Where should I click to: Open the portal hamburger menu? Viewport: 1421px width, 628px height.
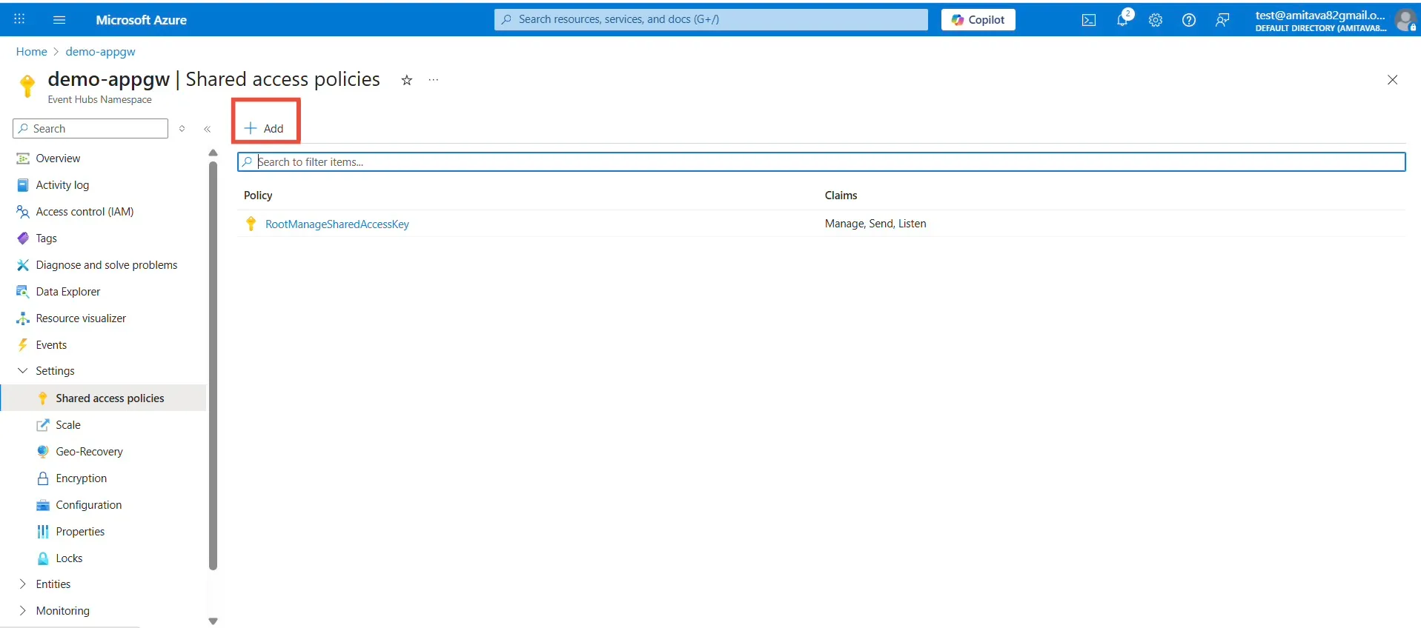(x=59, y=19)
